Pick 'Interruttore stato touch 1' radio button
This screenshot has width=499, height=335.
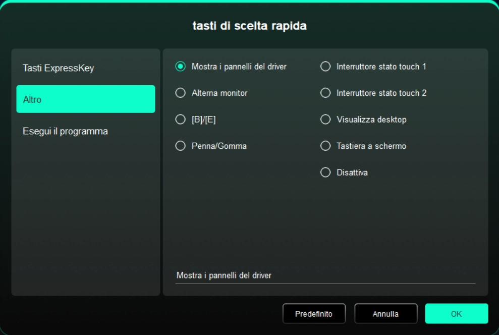click(x=325, y=67)
